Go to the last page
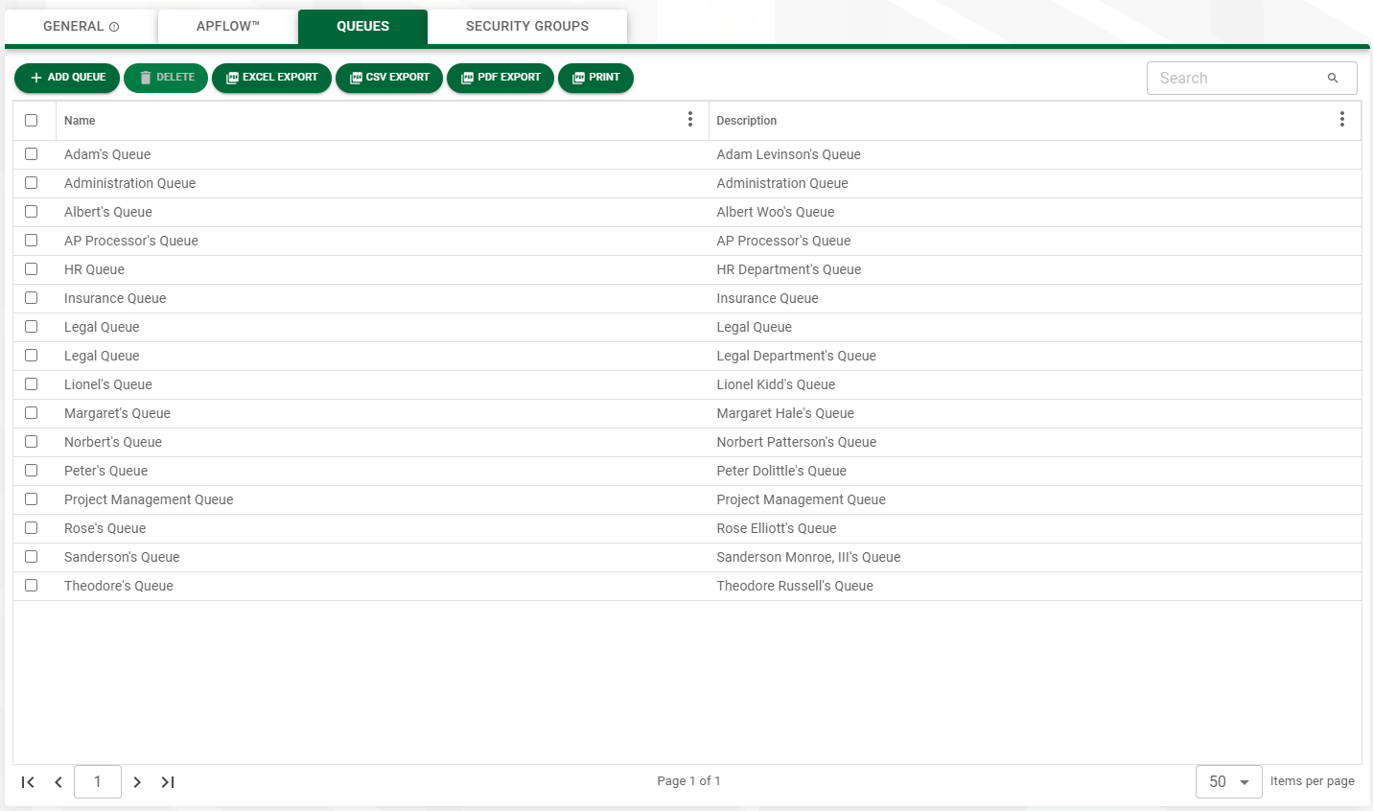The image size is (1373, 811). click(x=168, y=782)
